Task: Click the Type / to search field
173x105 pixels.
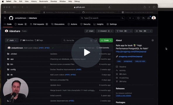Action: tap(102, 18)
